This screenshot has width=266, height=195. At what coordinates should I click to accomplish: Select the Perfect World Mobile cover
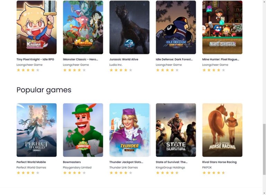37,130
